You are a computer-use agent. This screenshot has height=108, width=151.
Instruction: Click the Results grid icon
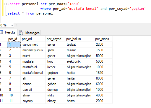(1, 32)
